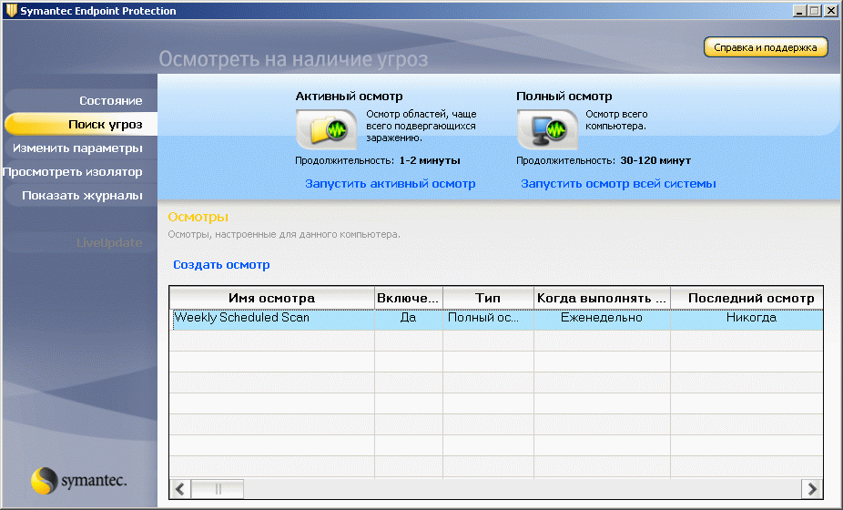843x510 pixels.
Task: Click the Создать осмотр link
Action: 221,265
